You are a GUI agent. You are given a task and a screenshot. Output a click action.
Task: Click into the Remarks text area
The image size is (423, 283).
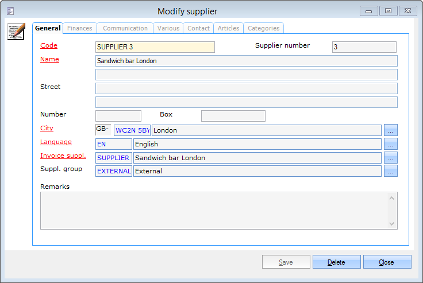click(213, 211)
